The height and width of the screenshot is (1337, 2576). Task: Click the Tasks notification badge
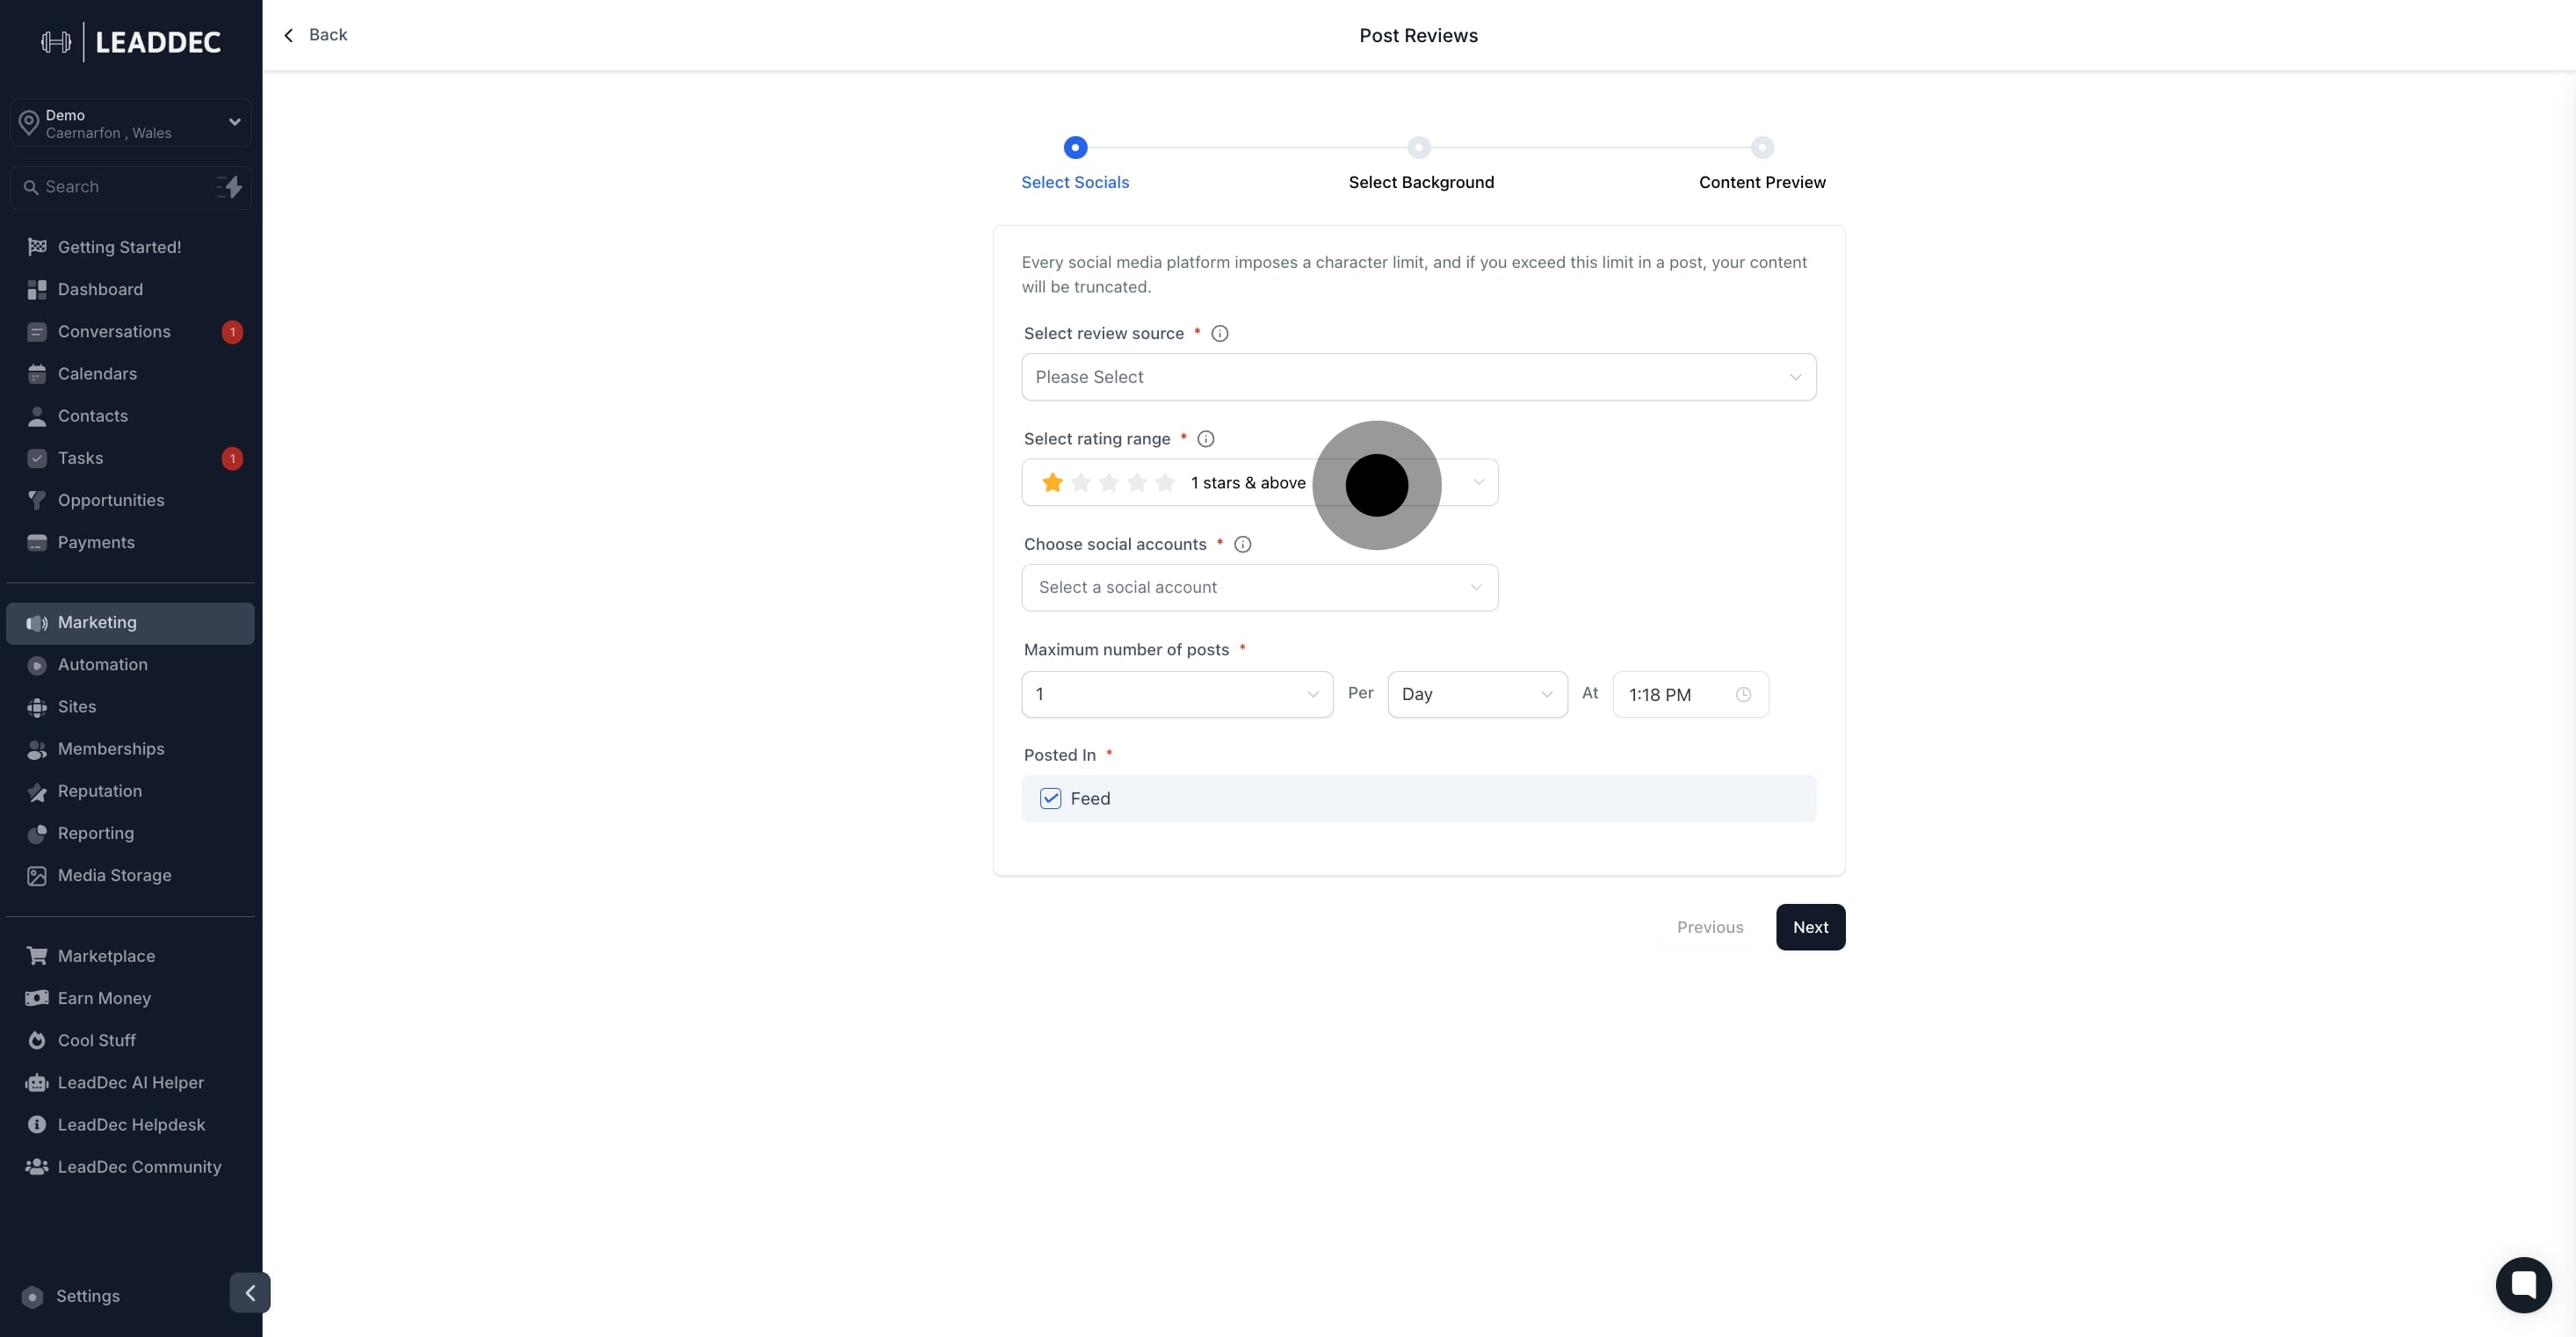[232, 459]
